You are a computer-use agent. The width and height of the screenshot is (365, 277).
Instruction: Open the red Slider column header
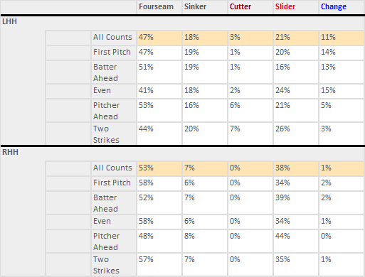[285, 6]
